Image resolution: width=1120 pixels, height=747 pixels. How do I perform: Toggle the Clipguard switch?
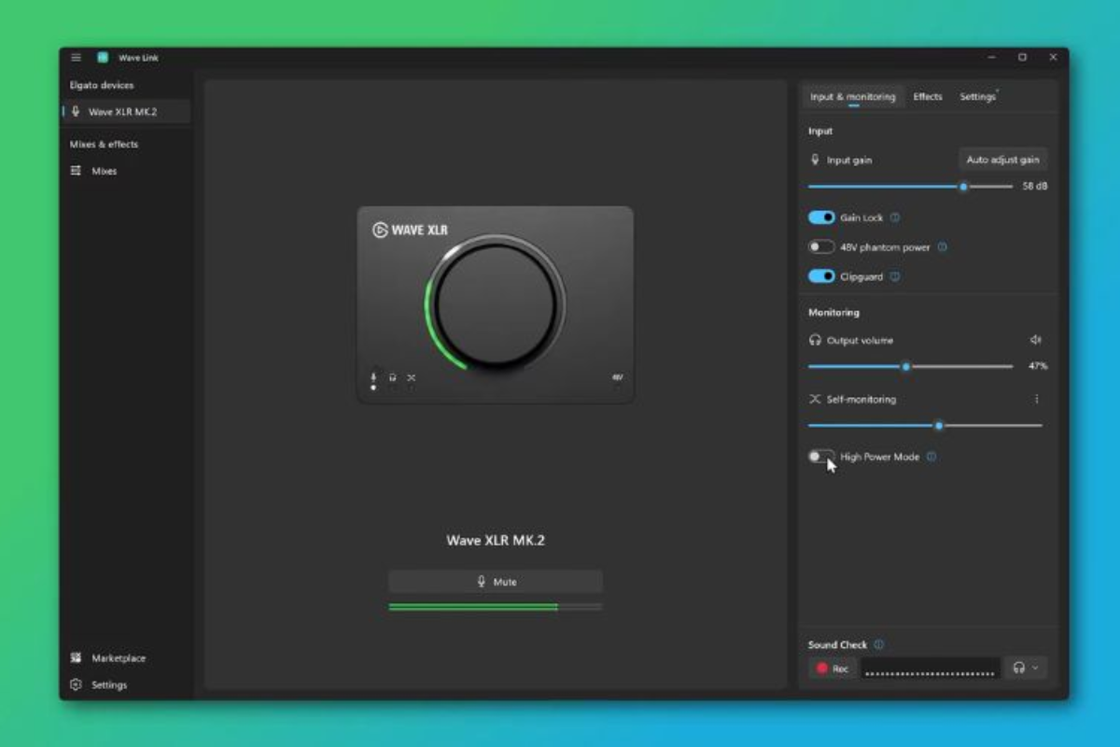[x=821, y=276]
